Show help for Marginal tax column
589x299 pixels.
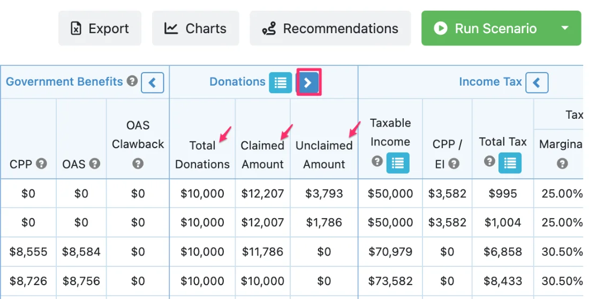[562, 164]
